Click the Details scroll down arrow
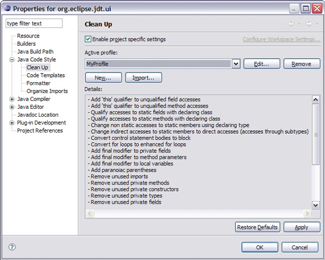 (x=315, y=206)
